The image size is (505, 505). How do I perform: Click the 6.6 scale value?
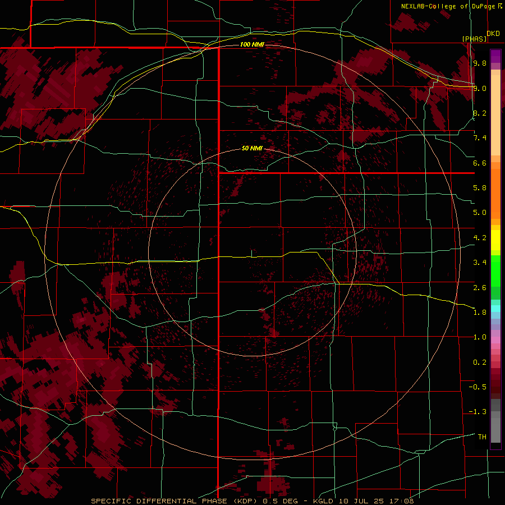(x=480, y=163)
